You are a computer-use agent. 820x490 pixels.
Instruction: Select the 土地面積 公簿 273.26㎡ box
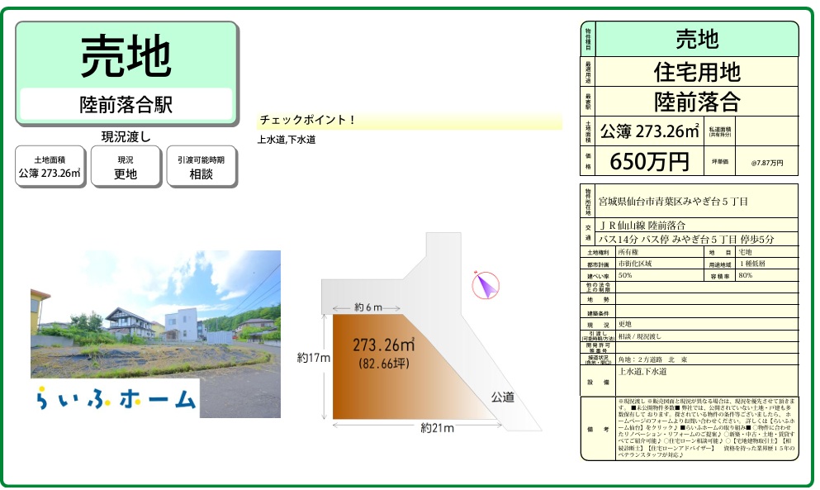click(x=50, y=166)
